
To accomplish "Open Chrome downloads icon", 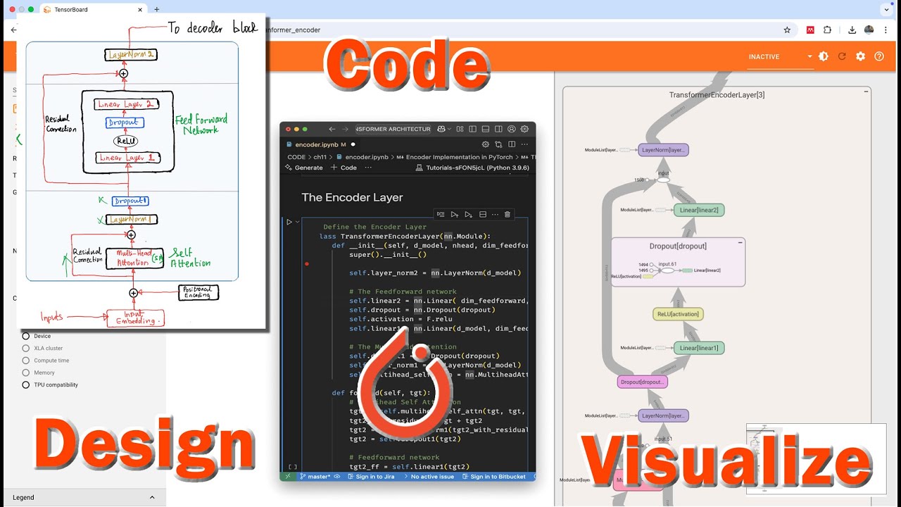I will point(852,30).
